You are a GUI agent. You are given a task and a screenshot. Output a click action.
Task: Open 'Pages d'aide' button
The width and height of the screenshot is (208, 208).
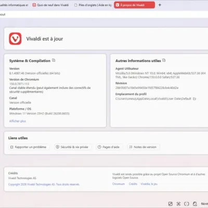pyautogui.click(x=109, y=147)
